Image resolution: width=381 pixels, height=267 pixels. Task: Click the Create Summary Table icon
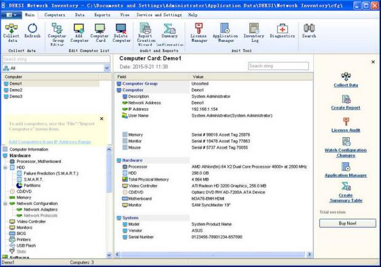[x=346, y=186]
